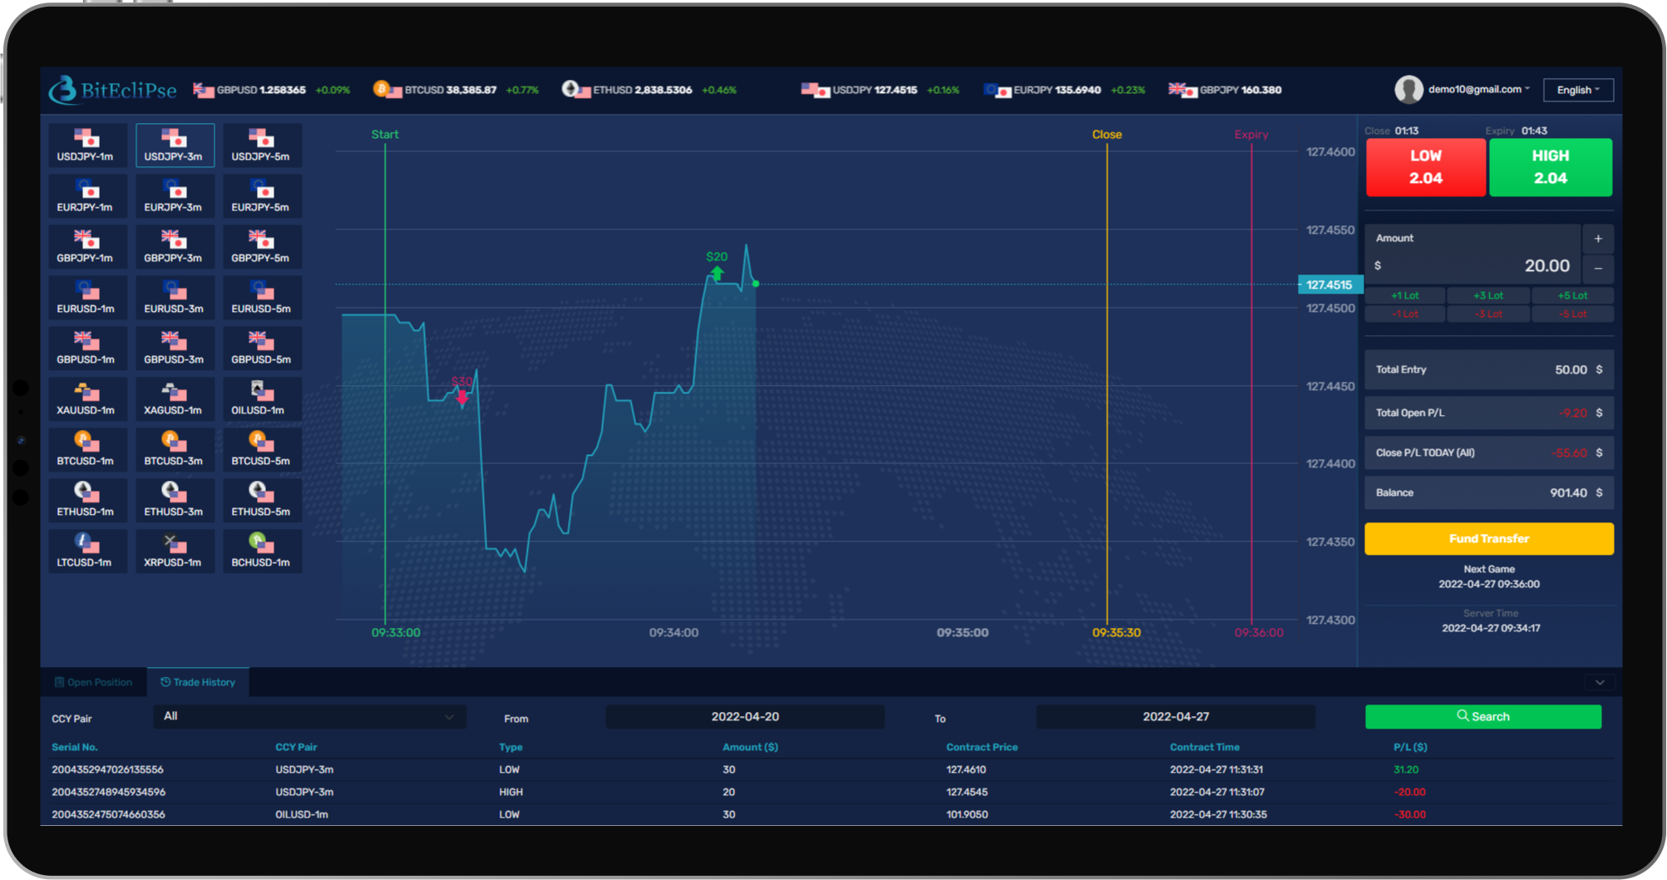
Task: Open the GBPJPY-5m market tile
Action: coord(262,246)
